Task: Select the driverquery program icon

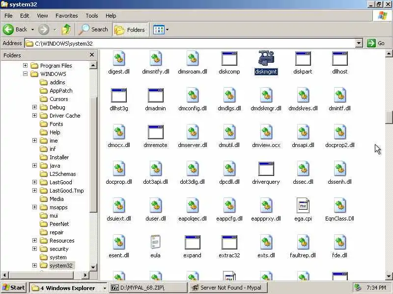Action: coord(266,169)
